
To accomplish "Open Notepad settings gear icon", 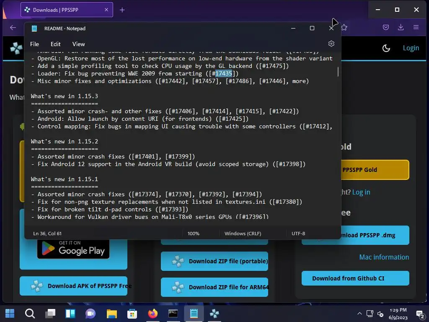I will tap(331, 44).
